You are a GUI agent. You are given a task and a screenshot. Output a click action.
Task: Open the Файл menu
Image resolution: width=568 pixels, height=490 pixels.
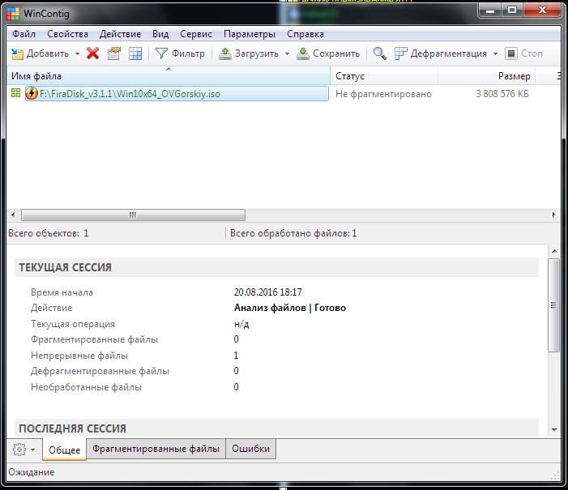point(24,34)
